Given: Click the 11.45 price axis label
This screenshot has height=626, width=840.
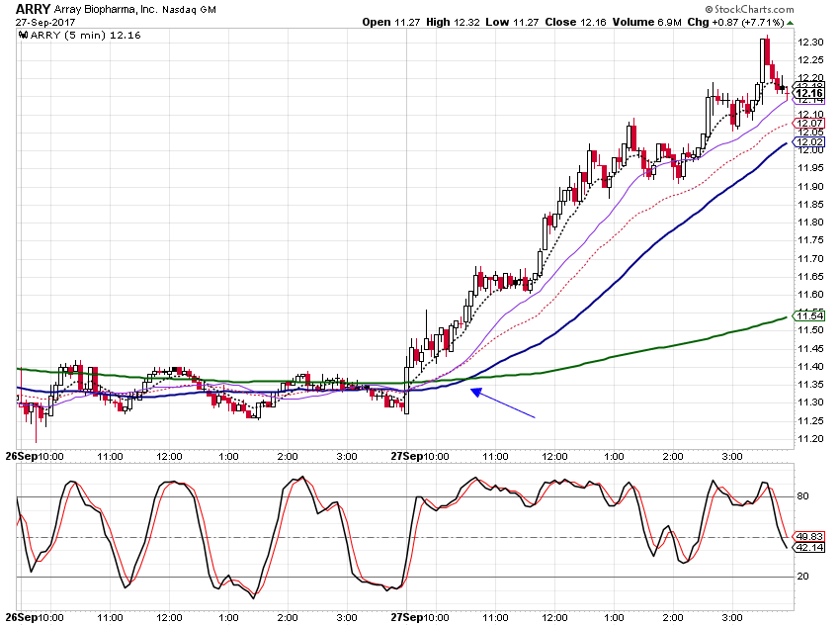Looking at the screenshot, I should pyautogui.click(x=810, y=349).
